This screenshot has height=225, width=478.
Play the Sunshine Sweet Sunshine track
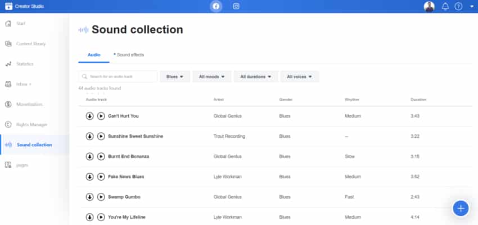101,136
